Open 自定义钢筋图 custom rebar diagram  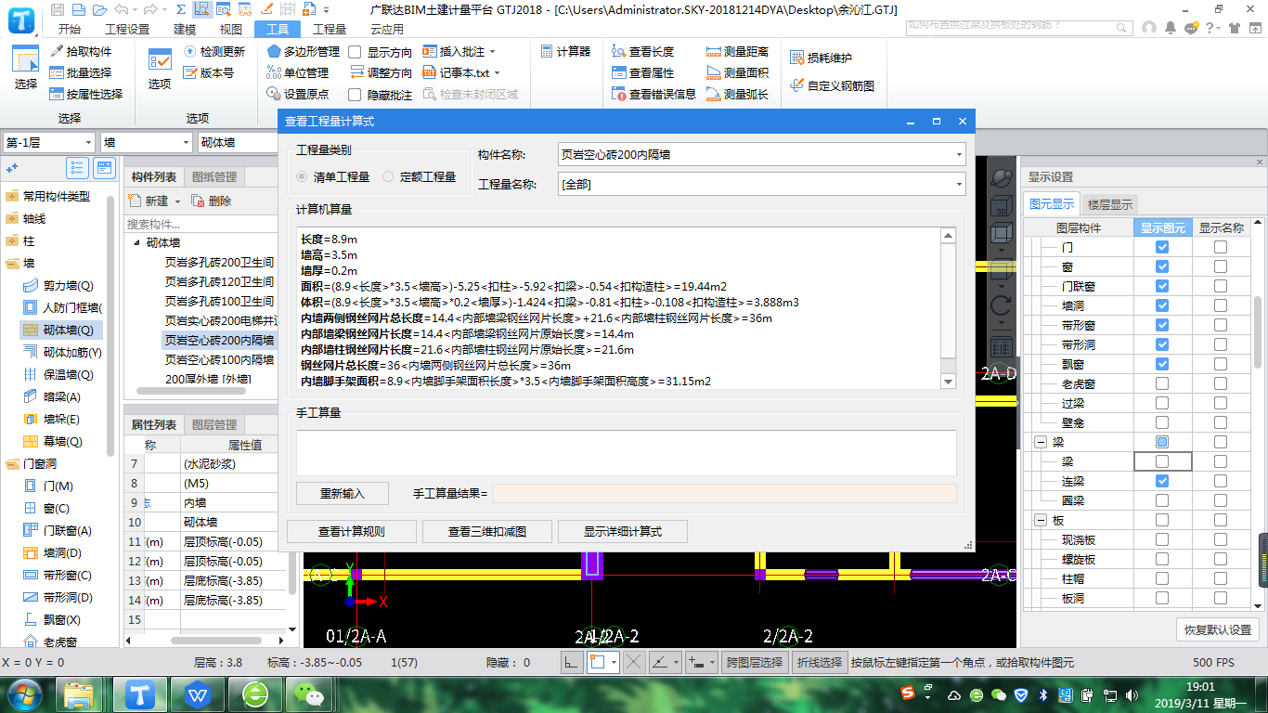(x=833, y=85)
